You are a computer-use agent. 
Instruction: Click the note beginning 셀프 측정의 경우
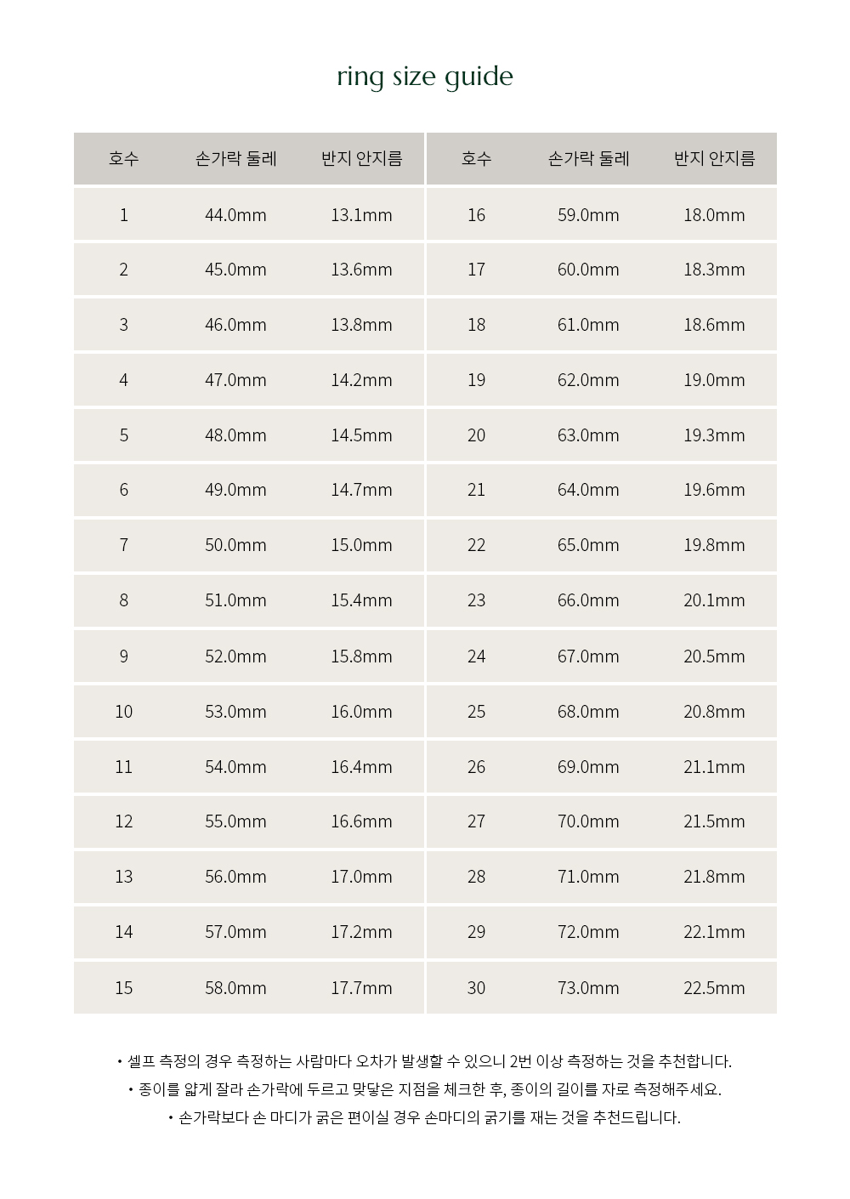pyautogui.click(x=425, y=1061)
